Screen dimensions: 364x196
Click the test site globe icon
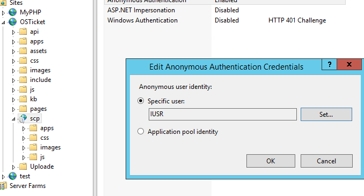click(x=12, y=176)
